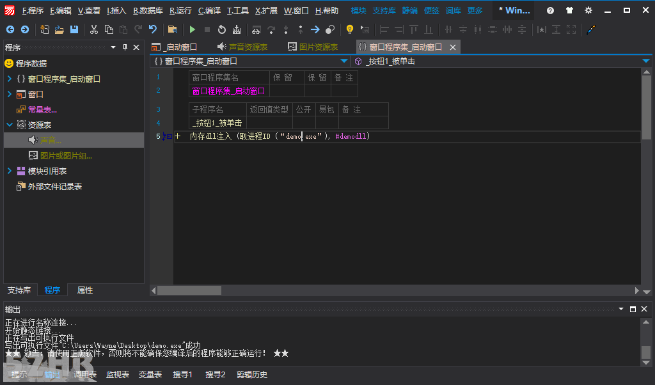Click the grayed-out fullscreen expand arrows icon
Viewport: 655px width, 385px height.
pos(571,29)
